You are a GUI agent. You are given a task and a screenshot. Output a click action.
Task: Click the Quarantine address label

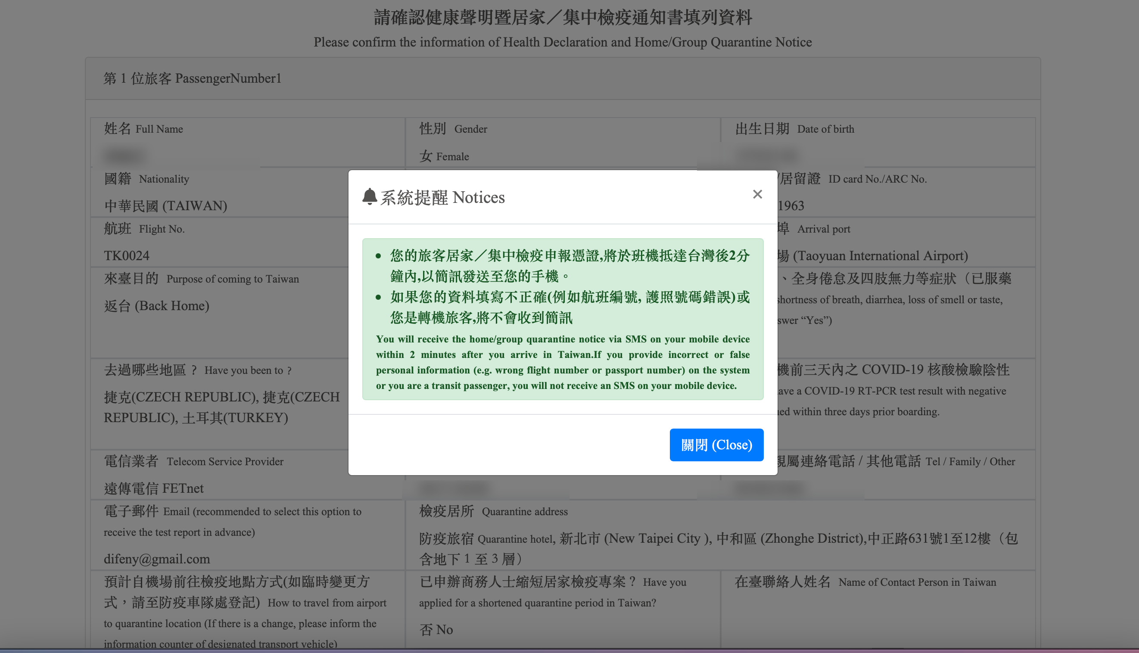point(493,511)
